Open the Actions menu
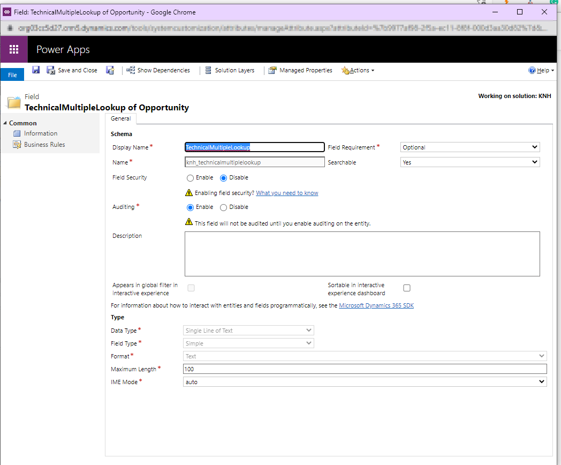This screenshot has width=561, height=465. pyautogui.click(x=359, y=70)
